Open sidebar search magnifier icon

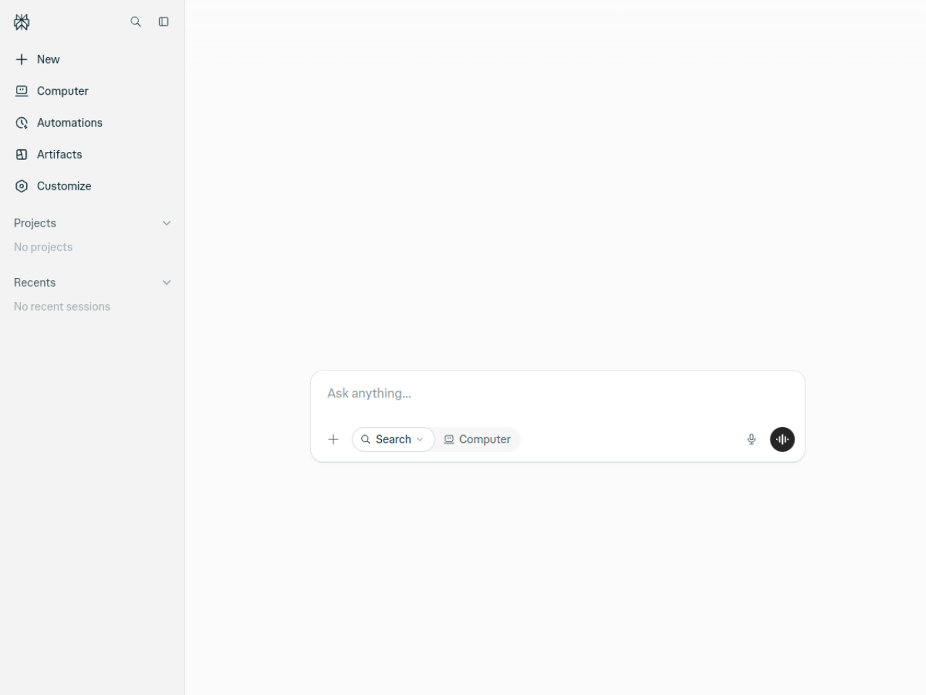tap(135, 22)
